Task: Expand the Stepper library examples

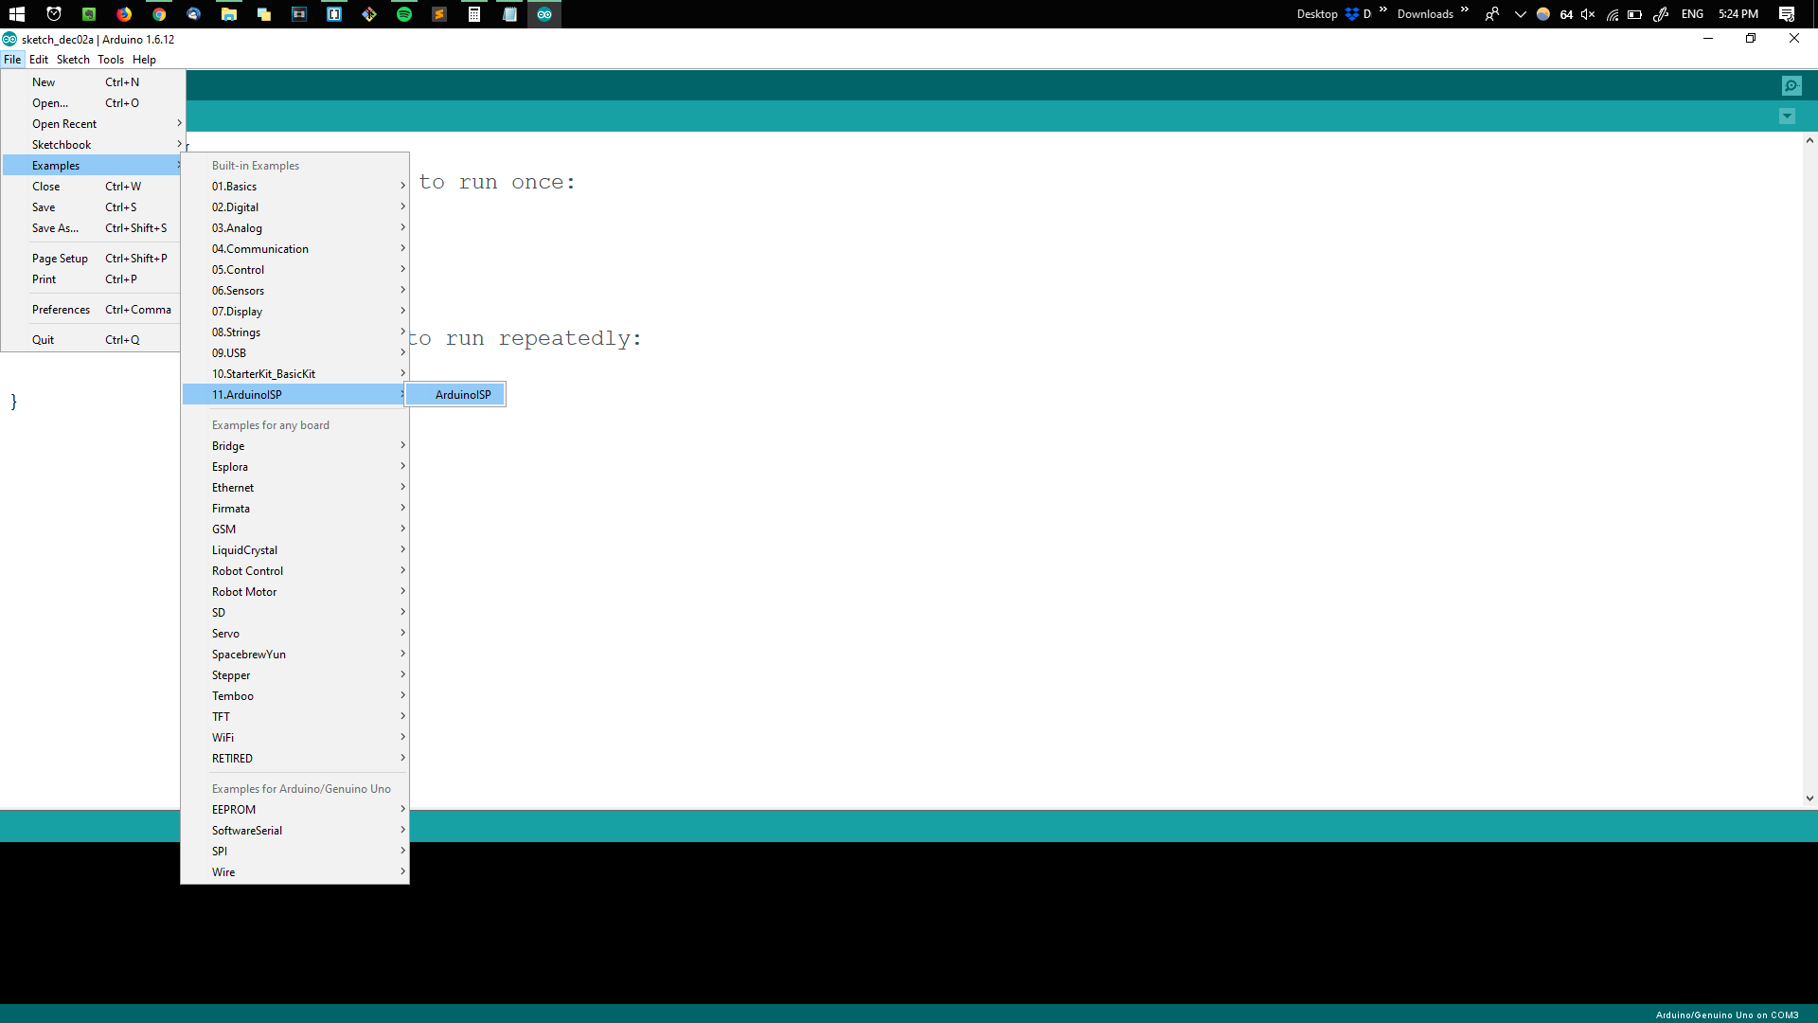Action: pyautogui.click(x=295, y=675)
